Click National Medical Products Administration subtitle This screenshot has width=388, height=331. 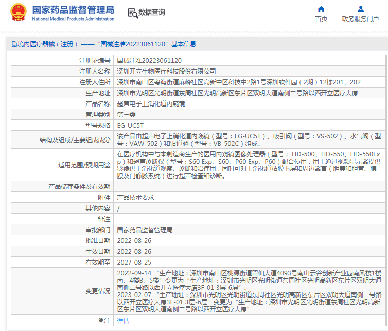(73, 19)
